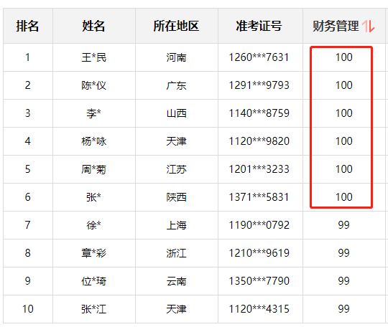The width and height of the screenshot is (388, 327).
Task: Click rank number 10
Action: 27,309
